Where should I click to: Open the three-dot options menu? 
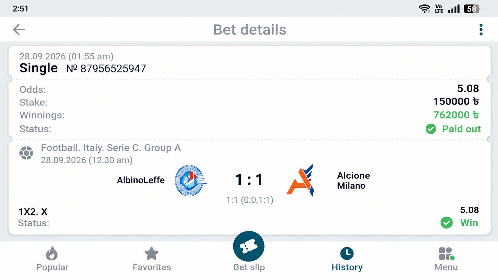pos(481,30)
